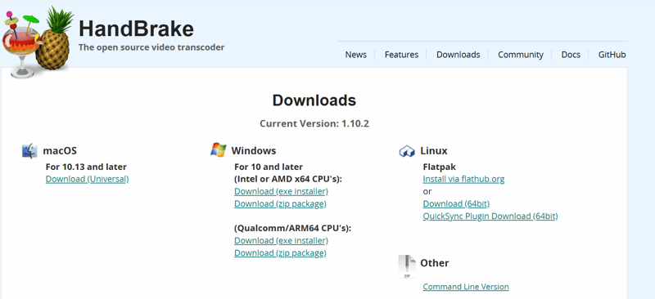Click the Windows flag icon

pyautogui.click(x=218, y=149)
